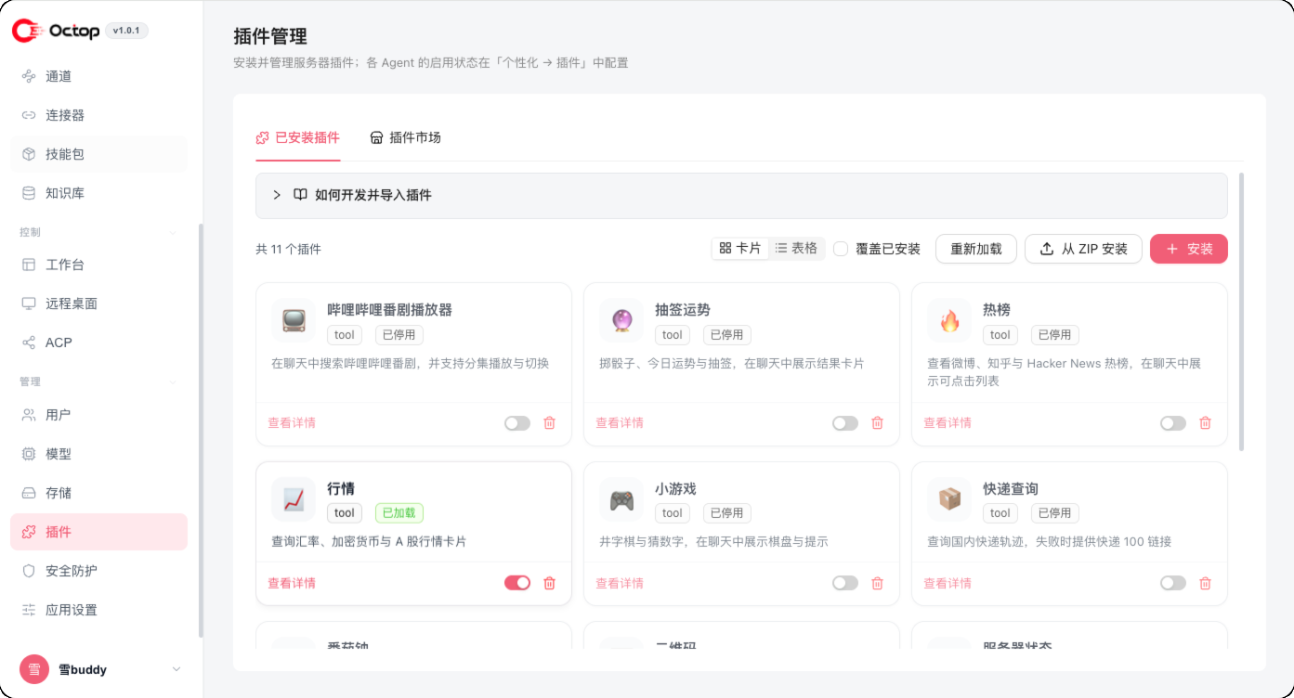The height and width of the screenshot is (698, 1294).
Task: Open the 安全防护 sidebar item
Action: (x=98, y=571)
